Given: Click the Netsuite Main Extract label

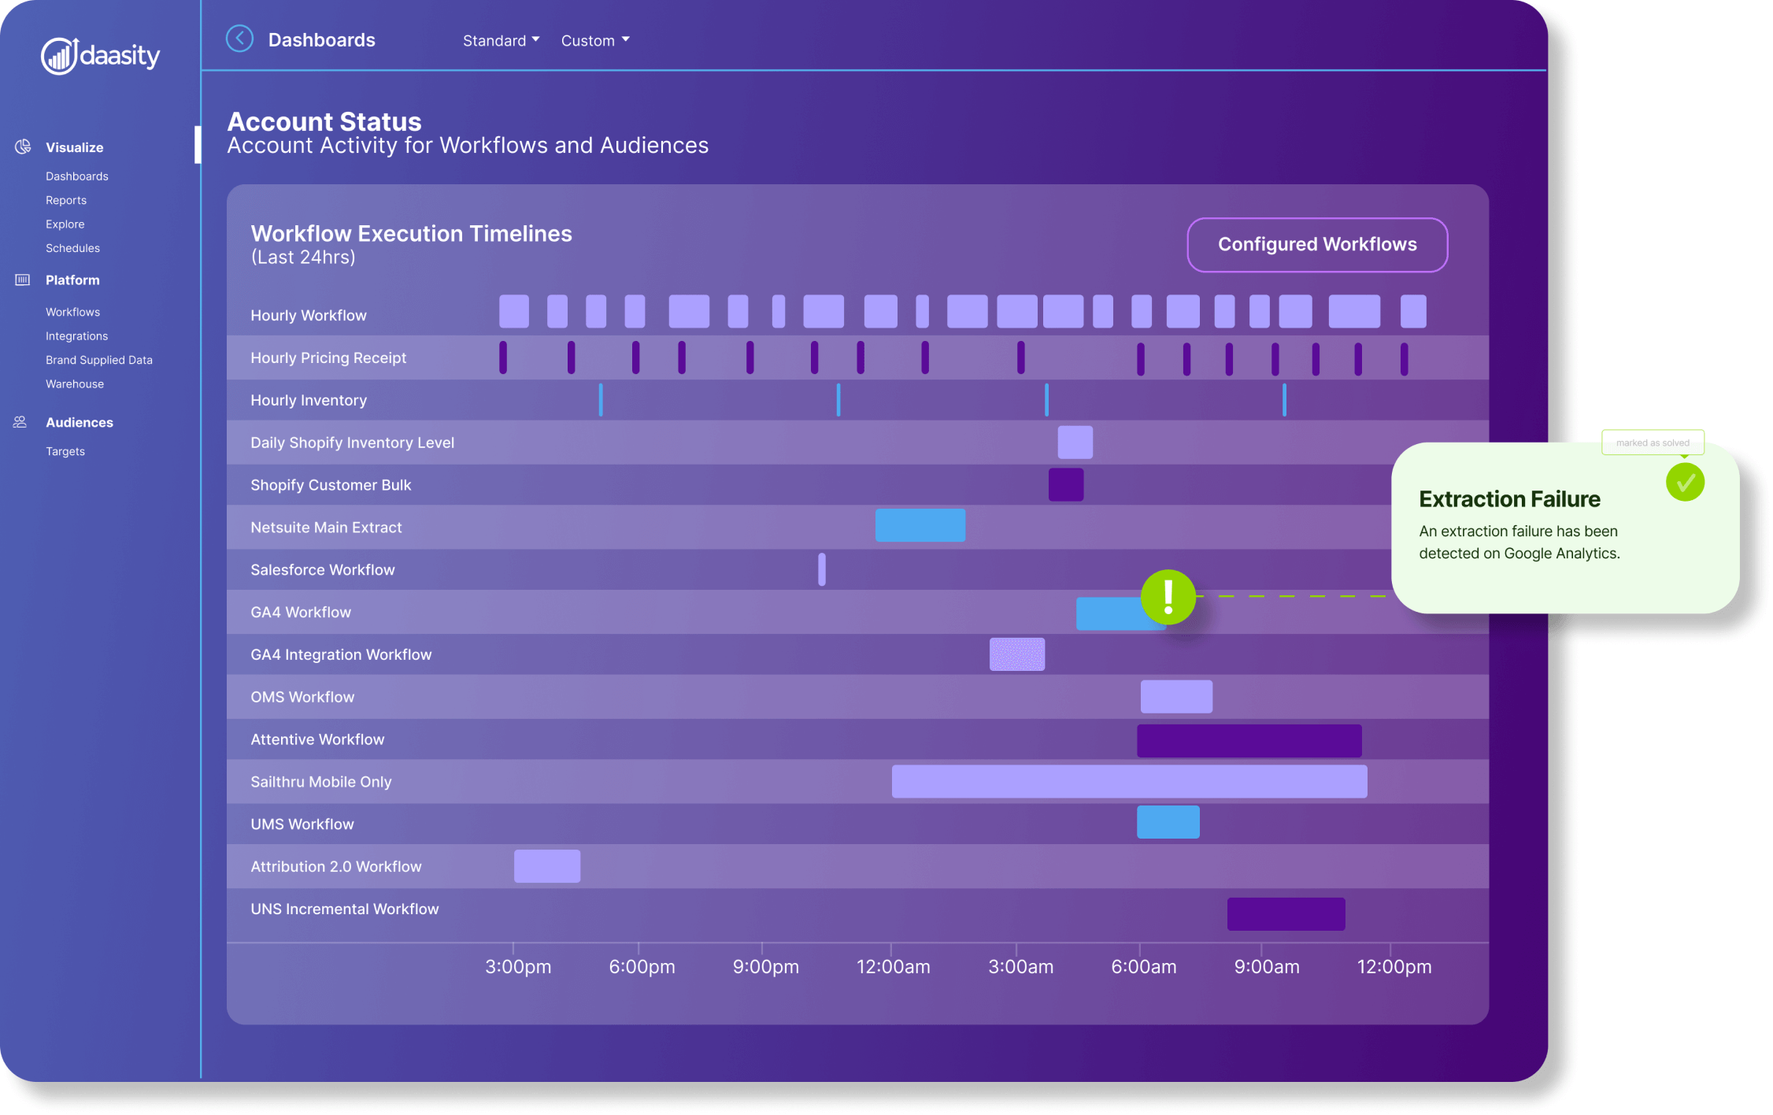Looking at the screenshot, I should click(x=326, y=528).
